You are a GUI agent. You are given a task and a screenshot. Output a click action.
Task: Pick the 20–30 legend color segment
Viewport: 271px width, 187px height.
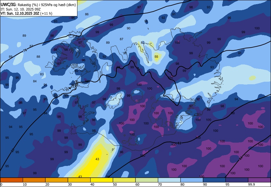click(56, 180)
